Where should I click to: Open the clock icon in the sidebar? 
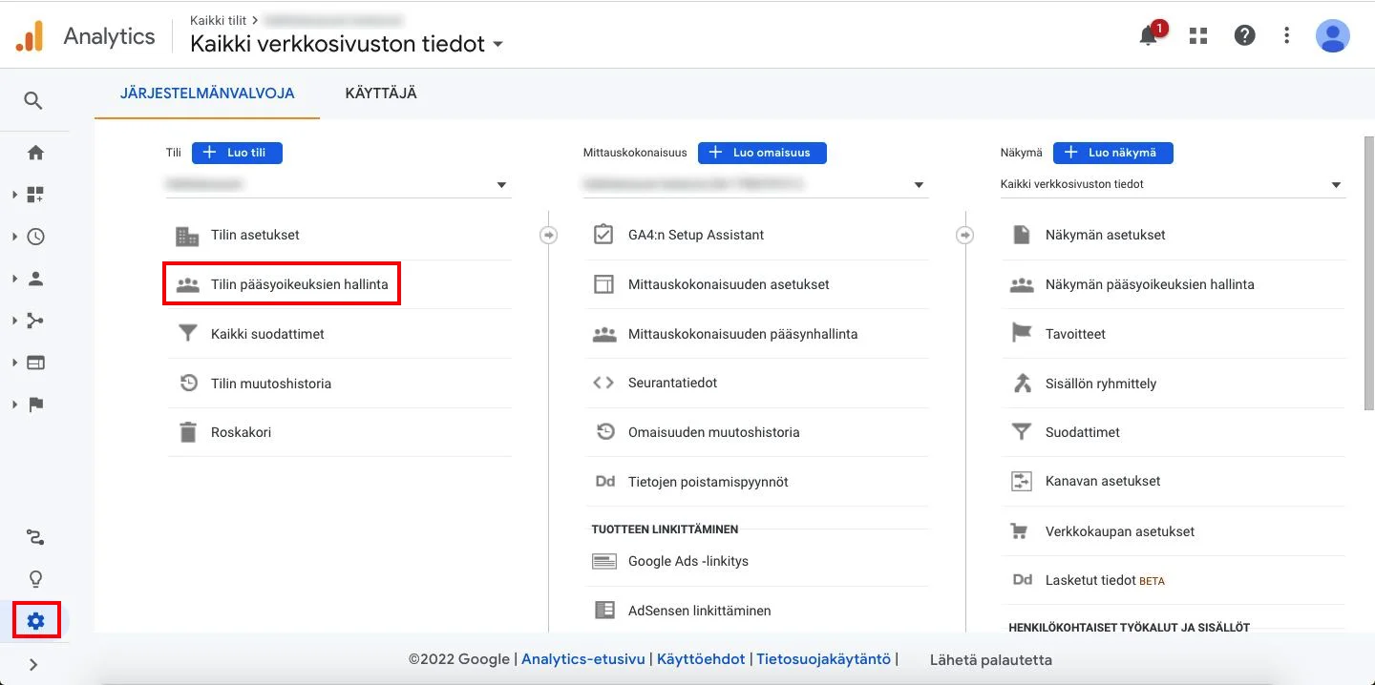pyautogui.click(x=34, y=236)
